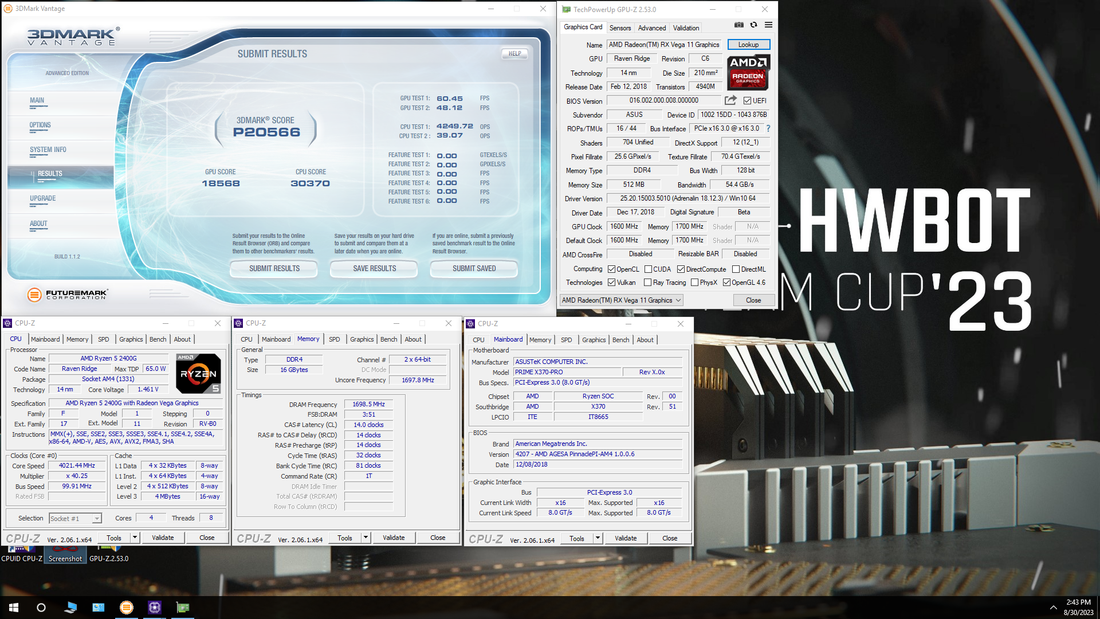This screenshot has height=619, width=1100.
Task: Click the GPU-Z refresh icon
Action: pos(754,25)
